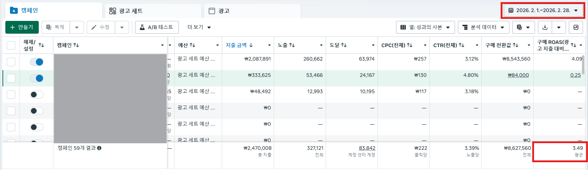Click the underlined ₩84,000 conversion value

[518, 75]
